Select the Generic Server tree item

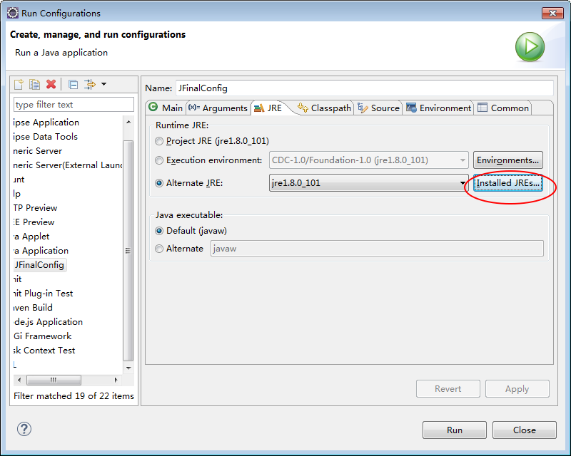click(38, 151)
